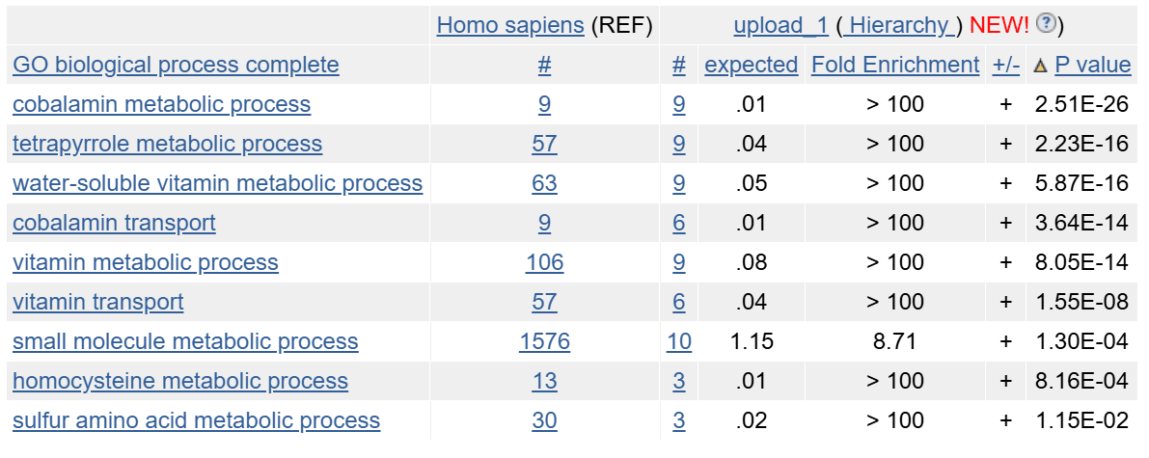Click the expected column header

pos(752,66)
